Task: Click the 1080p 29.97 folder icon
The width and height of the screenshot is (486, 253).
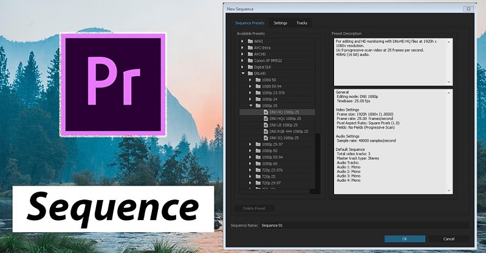Action: tap(258, 144)
